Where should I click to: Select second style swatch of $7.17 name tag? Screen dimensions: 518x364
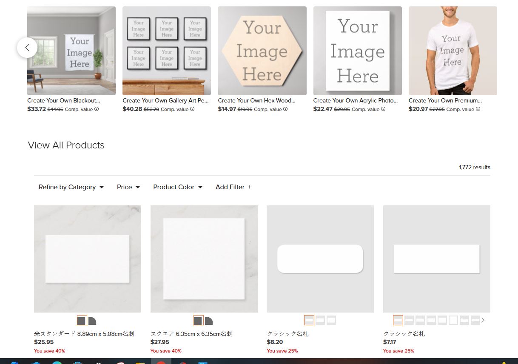tap(409, 320)
